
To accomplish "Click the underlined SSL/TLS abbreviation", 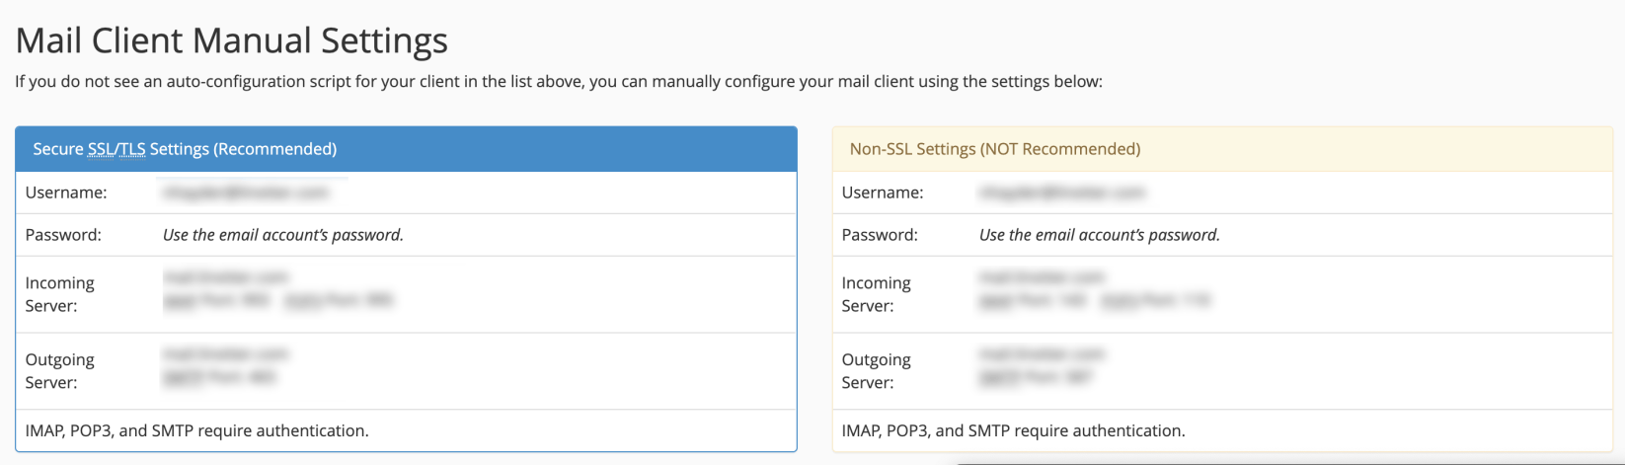I will tap(116, 149).
